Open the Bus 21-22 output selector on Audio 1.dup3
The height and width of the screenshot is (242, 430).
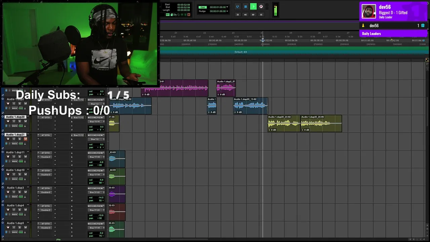(x=95, y=193)
